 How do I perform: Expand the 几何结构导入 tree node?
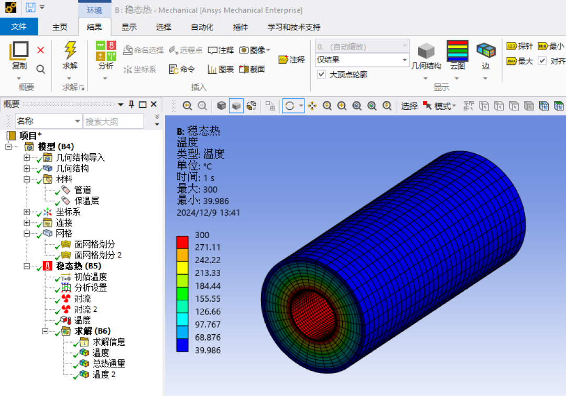point(27,157)
